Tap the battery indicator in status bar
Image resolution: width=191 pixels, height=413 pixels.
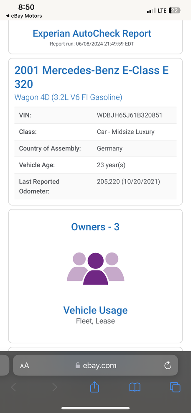tap(175, 10)
